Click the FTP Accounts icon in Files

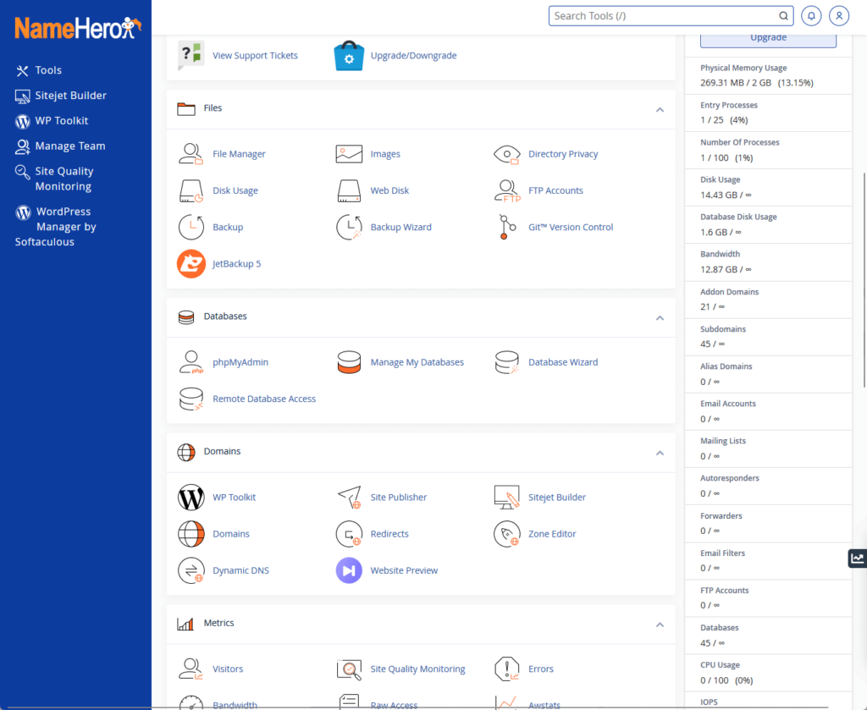(506, 190)
